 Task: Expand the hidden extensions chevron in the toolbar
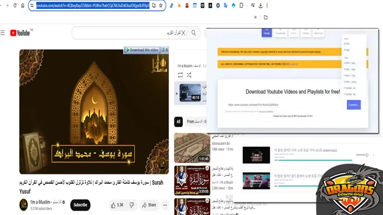(x=255, y=17)
